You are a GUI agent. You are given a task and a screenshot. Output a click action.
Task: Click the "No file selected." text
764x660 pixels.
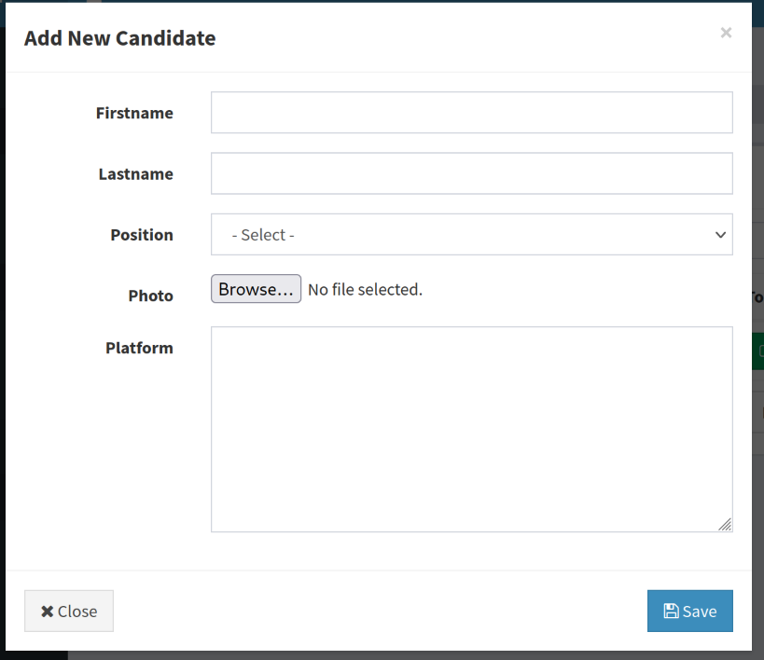click(365, 290)
